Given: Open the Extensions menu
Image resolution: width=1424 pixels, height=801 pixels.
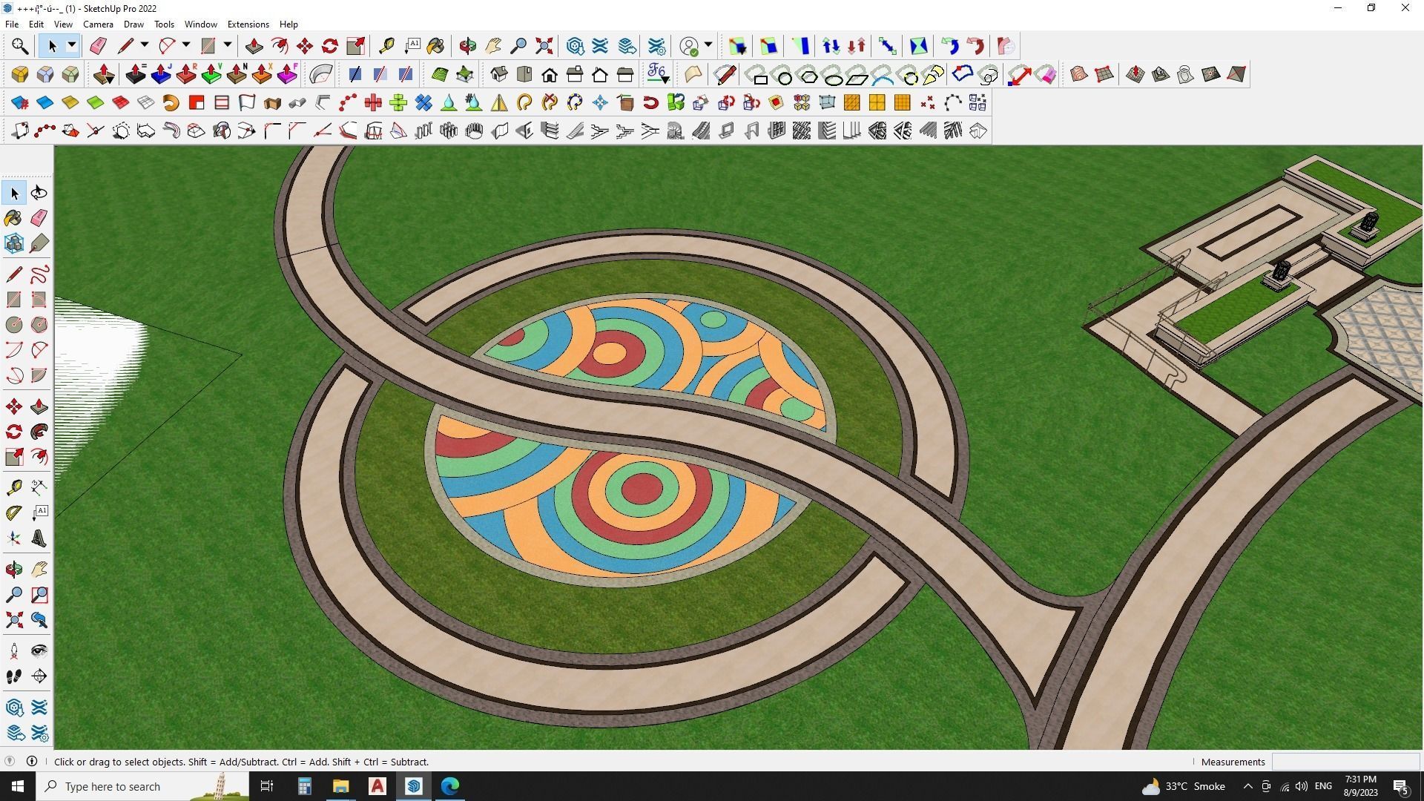Looking at the screenshot, I should 248,24.
